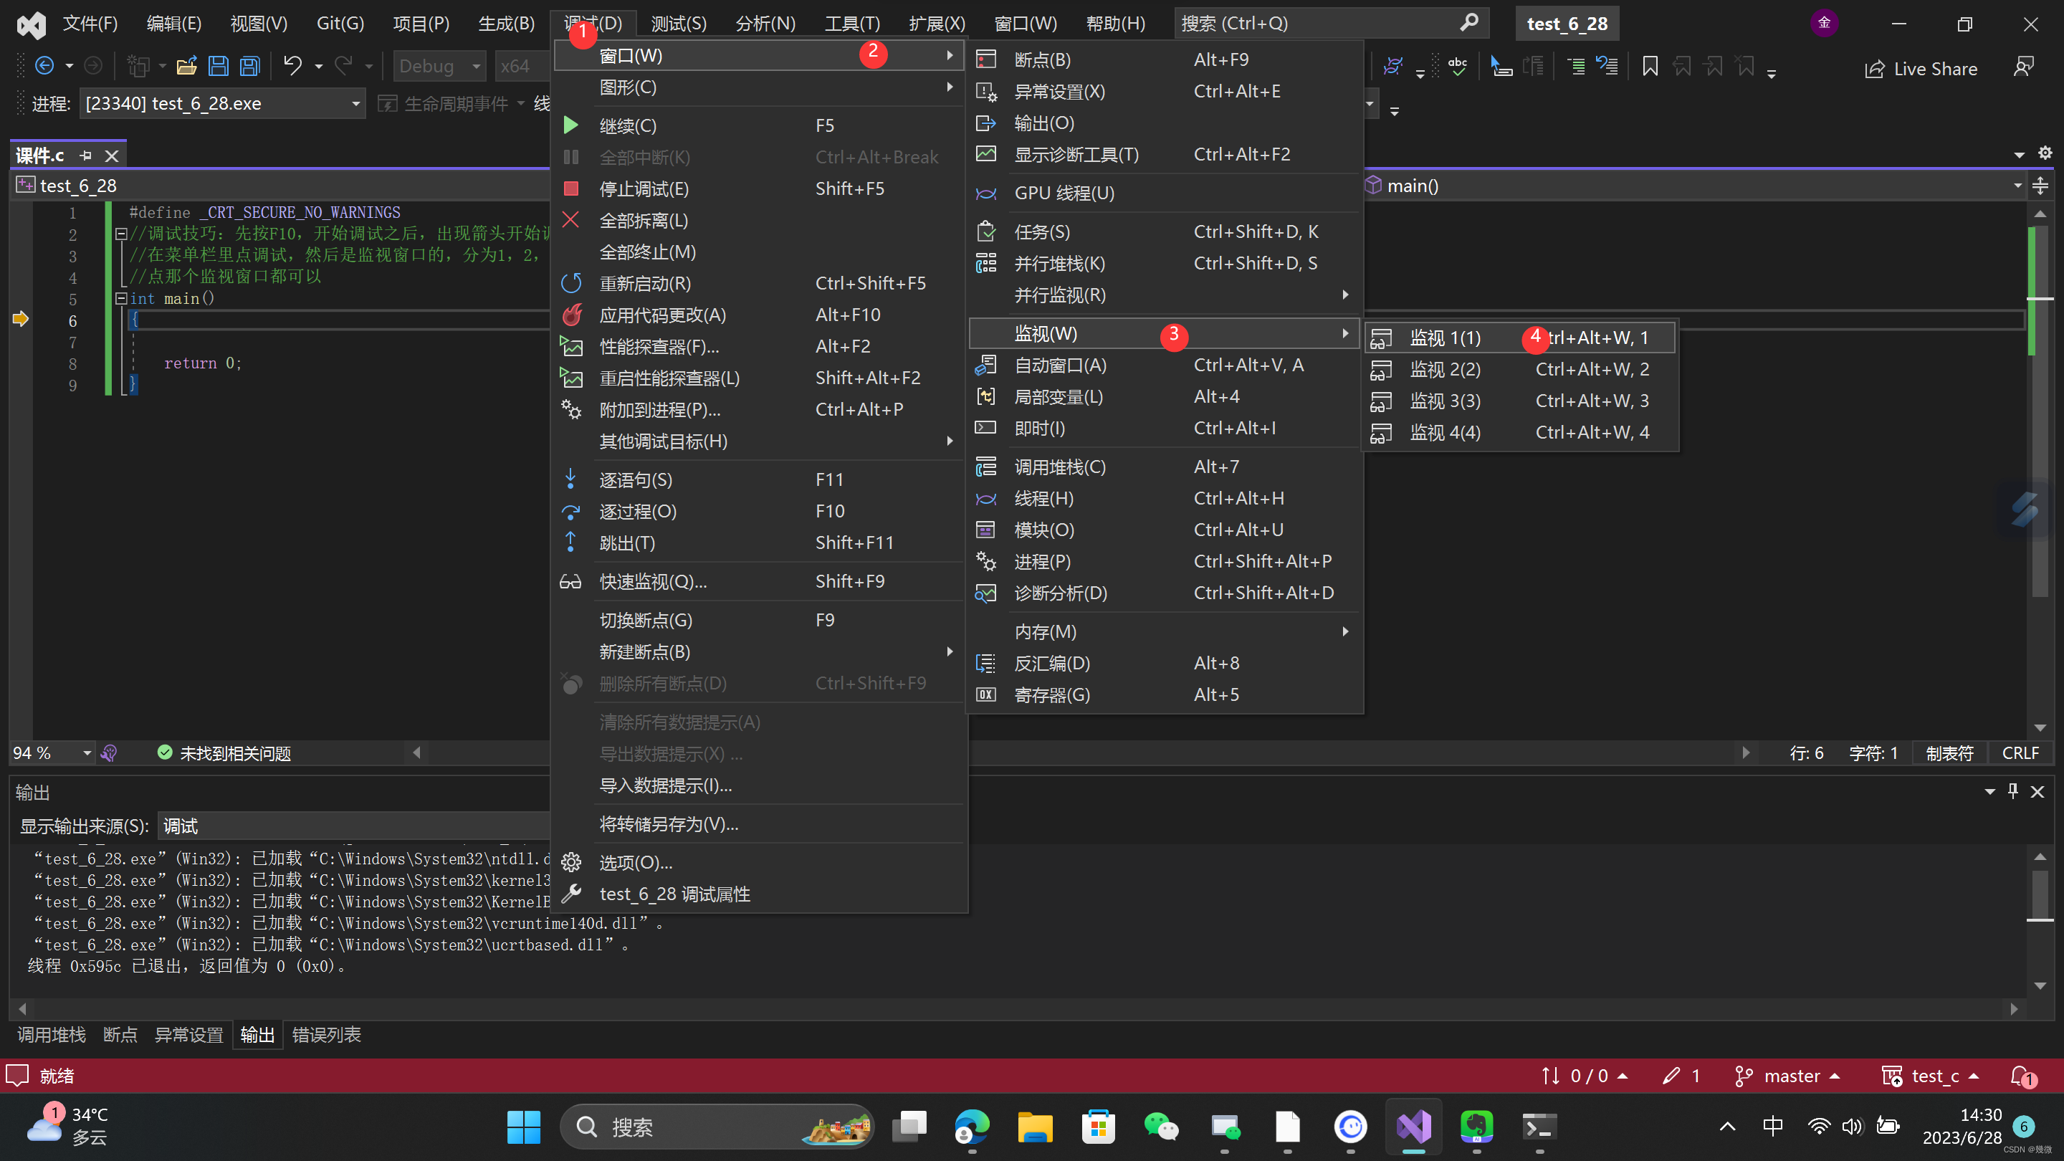Open the 输出(O) output window entry
This screenshot has height=1161, width=2064.
(x=1165, y=123)
